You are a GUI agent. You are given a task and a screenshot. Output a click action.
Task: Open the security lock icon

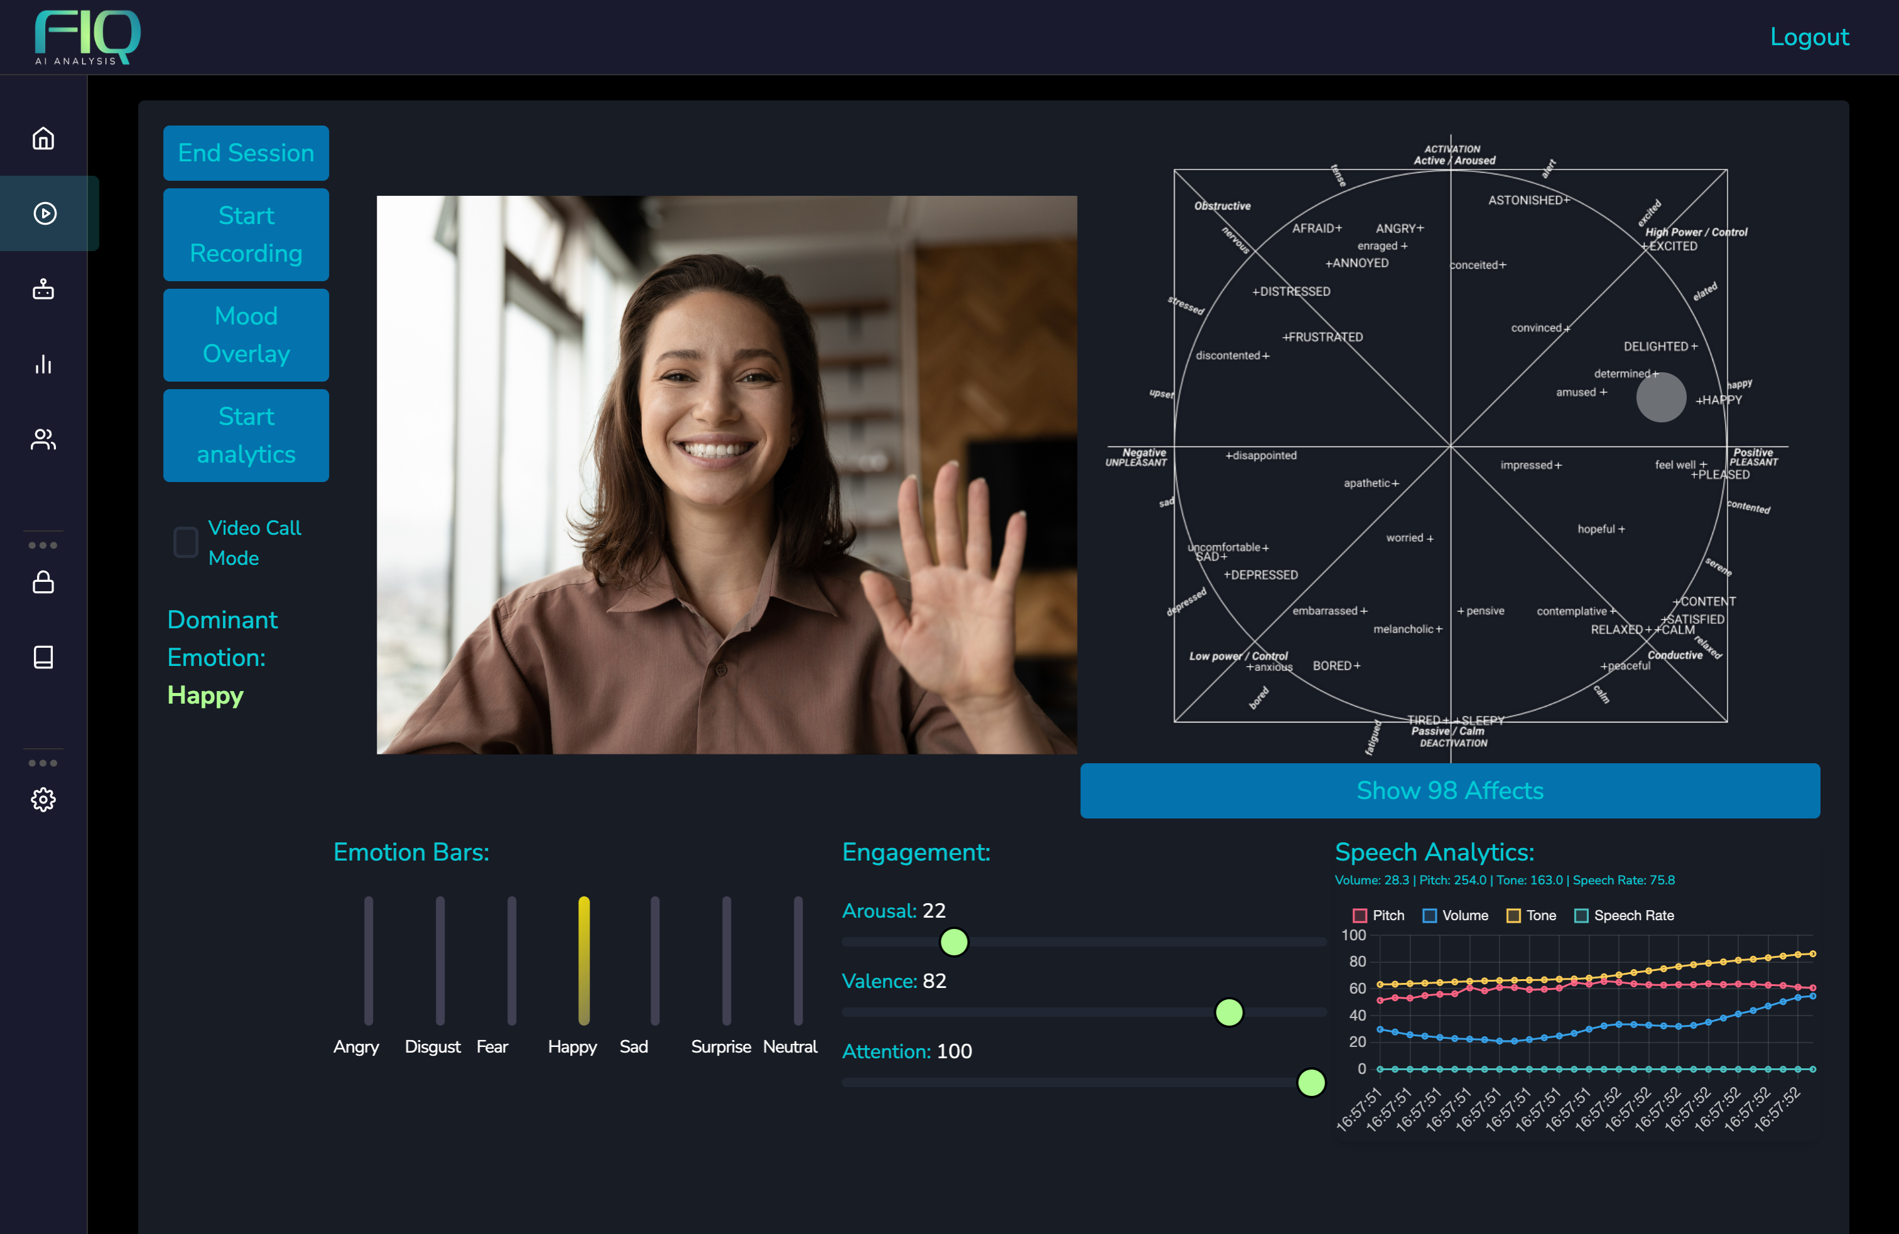point(44,581)
